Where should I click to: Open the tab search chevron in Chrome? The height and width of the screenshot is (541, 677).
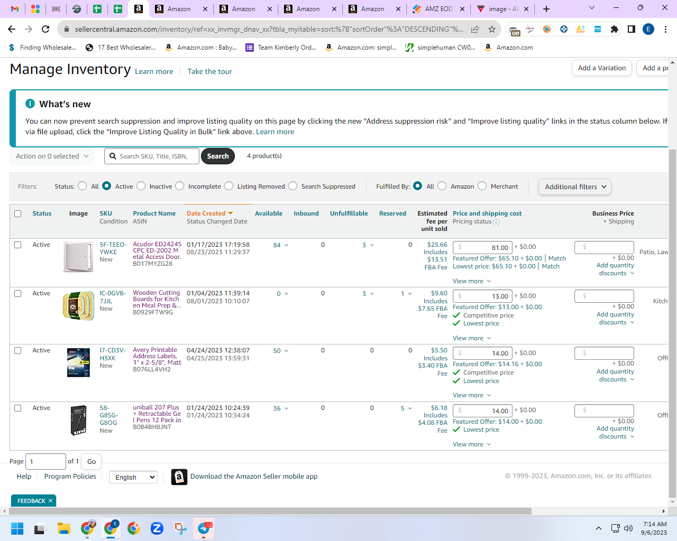click(592, 8)
